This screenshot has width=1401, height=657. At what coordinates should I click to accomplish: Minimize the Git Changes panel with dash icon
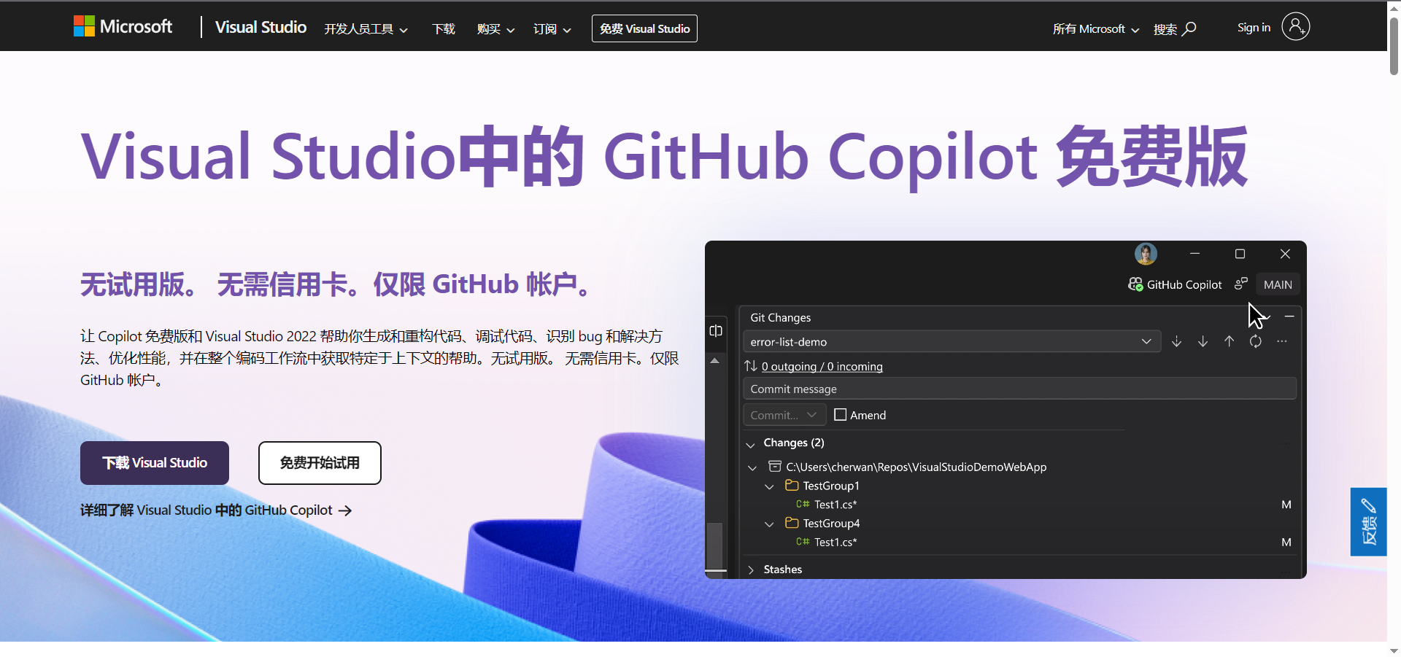pyautogui.click(x=1289, y=316)
